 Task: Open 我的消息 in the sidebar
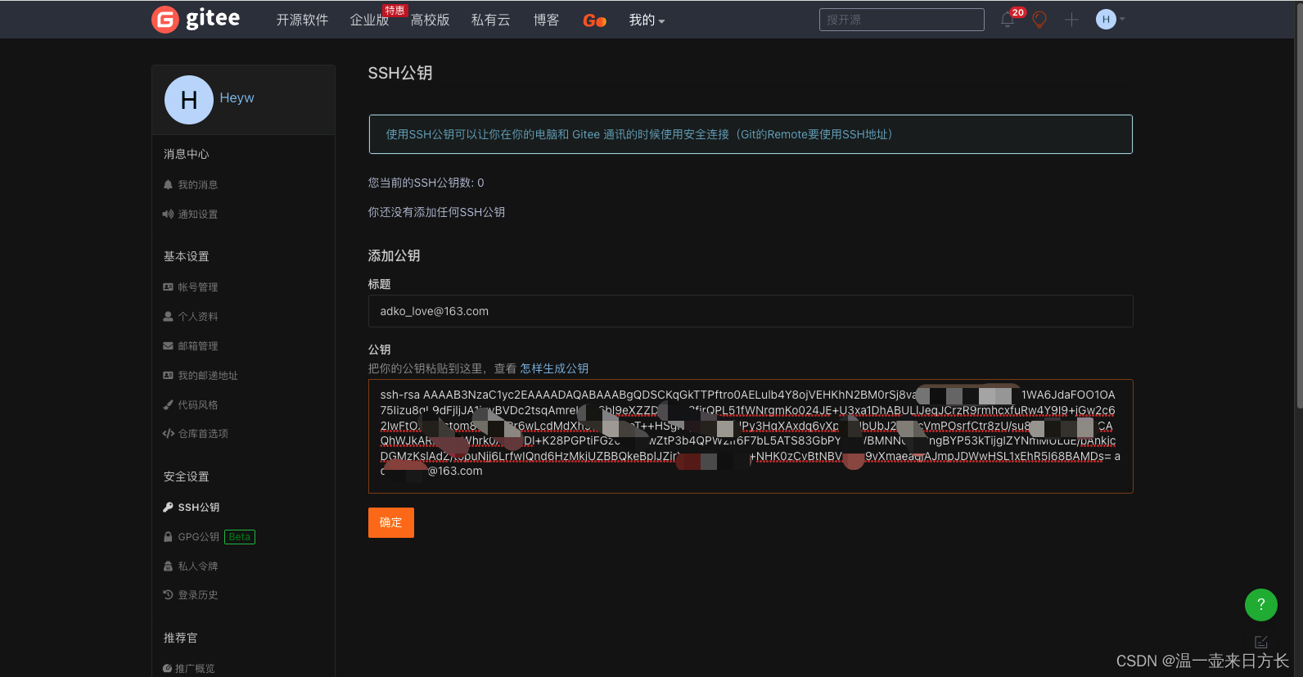pos(197,185)
